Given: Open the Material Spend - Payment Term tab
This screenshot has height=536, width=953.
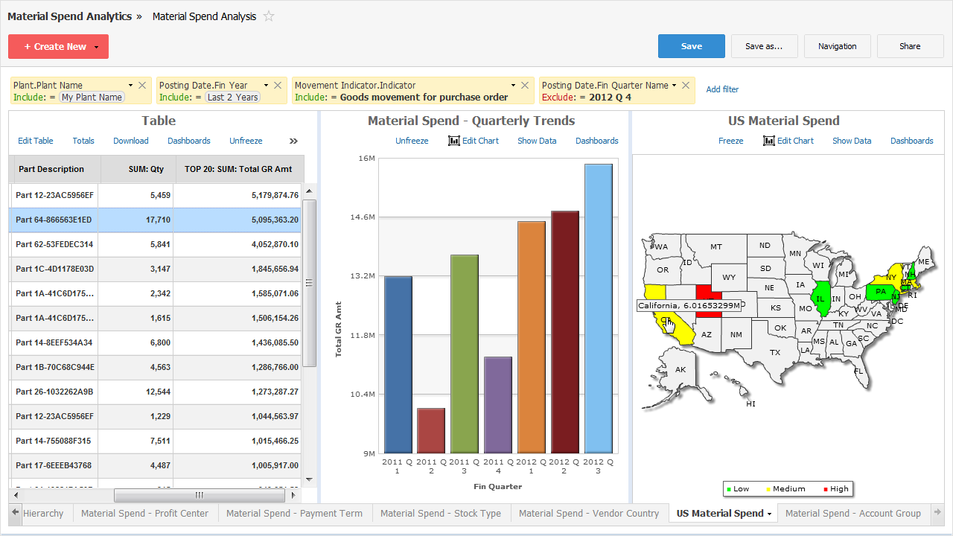Looking at the screenshot, I should [294, 513].
